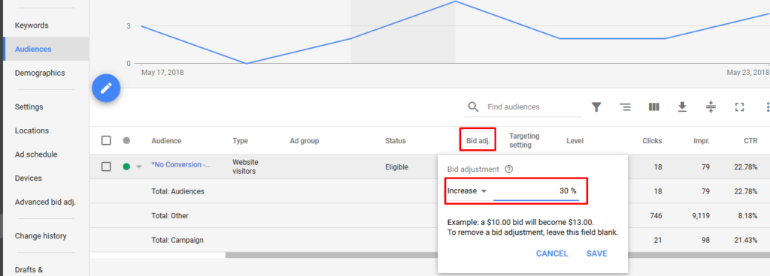The height and width of the screenshot is (276, 770).
Task: Enter fullscreen with the expand icon
Action: (739, 107)
